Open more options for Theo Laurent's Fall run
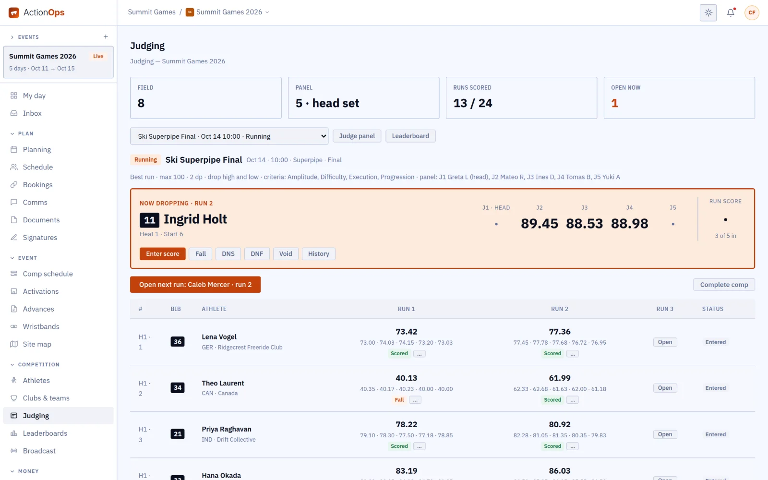 [x=416, y=400]
